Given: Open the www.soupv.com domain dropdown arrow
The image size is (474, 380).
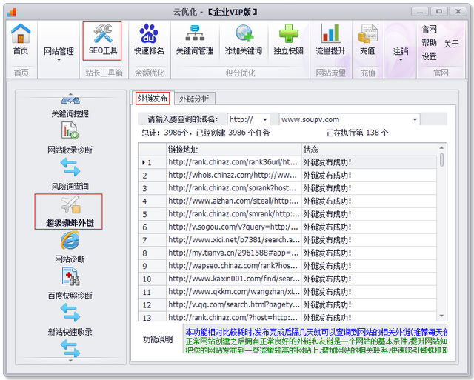Looking at the screenshot, I should (x=415, y=119).
